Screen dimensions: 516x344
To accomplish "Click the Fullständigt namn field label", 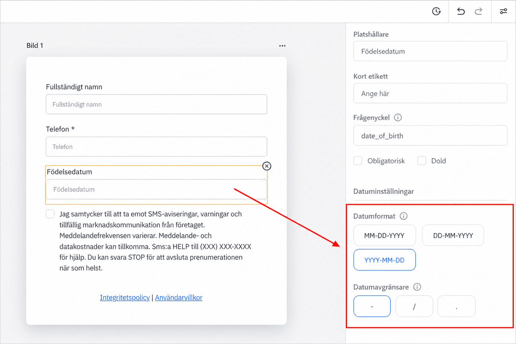I will tap(74, 87).
